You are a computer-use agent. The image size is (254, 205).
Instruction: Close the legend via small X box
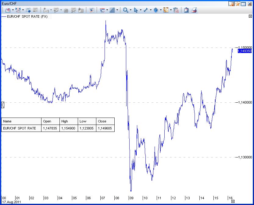coord(250,16)
